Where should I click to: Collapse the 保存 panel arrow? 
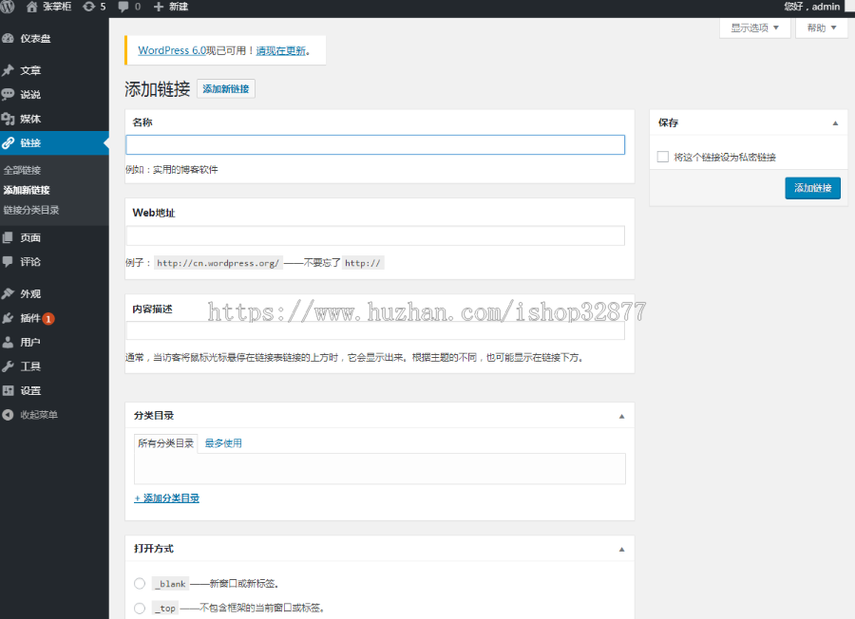pyautogui.click(x=835, y=123)
